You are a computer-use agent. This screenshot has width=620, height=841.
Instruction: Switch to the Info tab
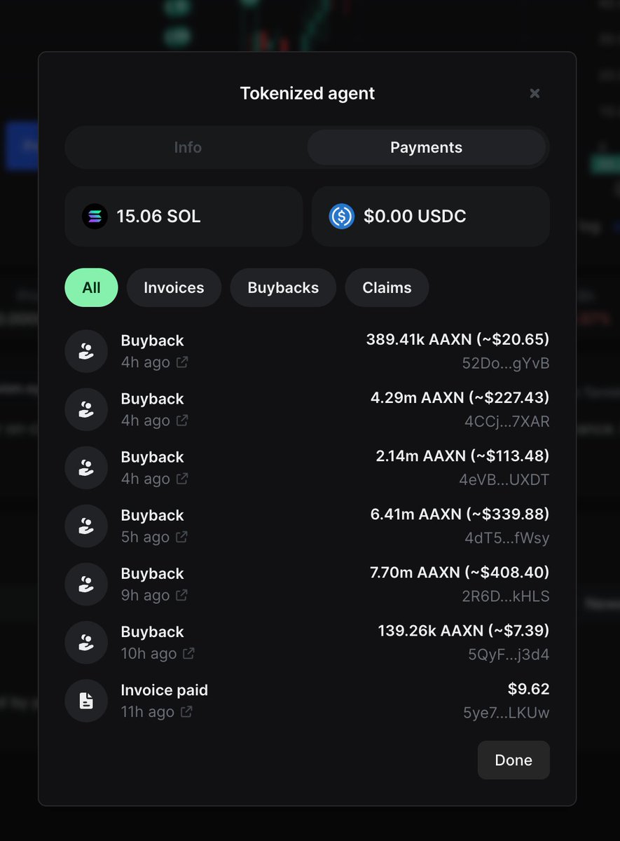point(188,148)
